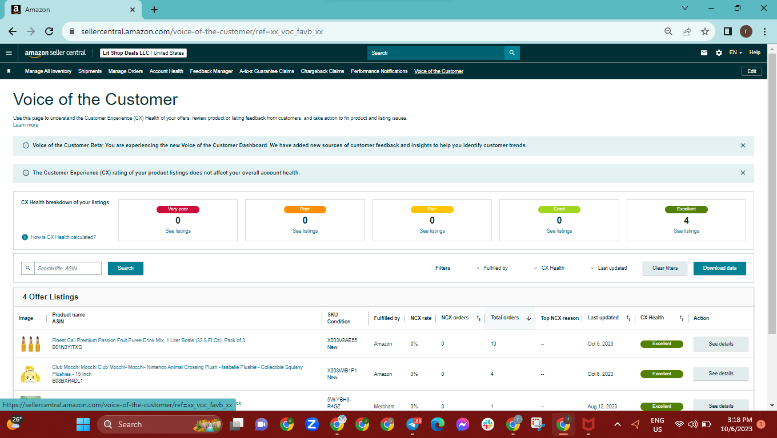Open Manage Orders from the nav bar
This screenshot has height=438, width=777.
[126, 71]
